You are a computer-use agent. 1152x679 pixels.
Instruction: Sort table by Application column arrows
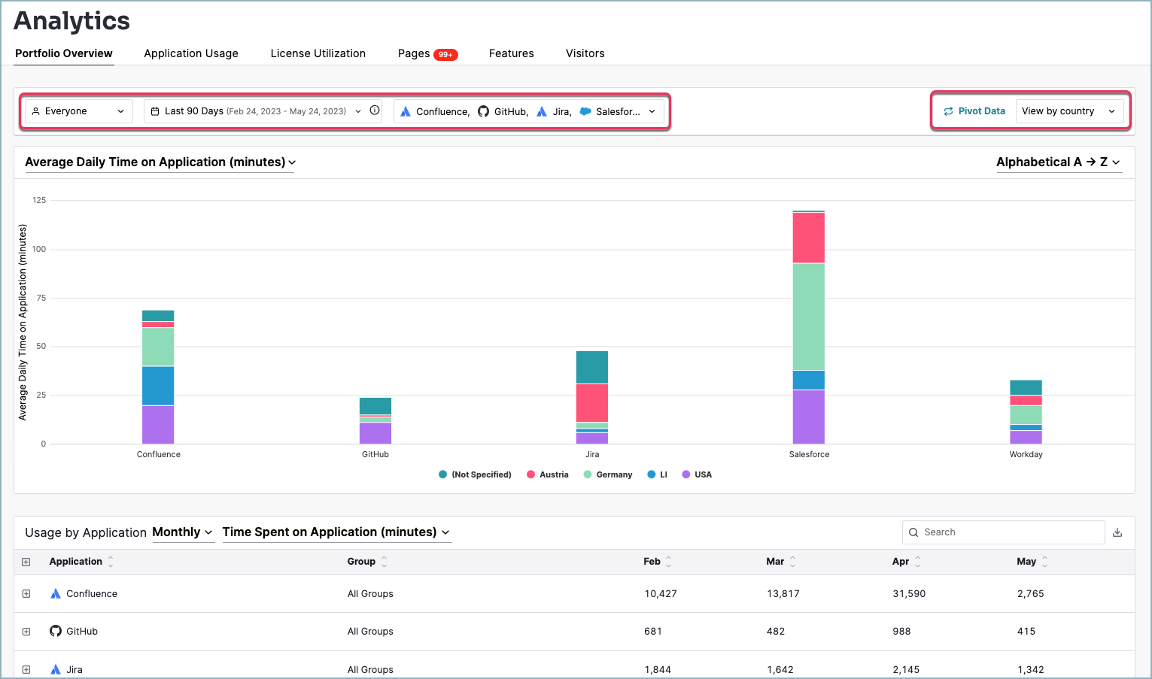(111, 562)
